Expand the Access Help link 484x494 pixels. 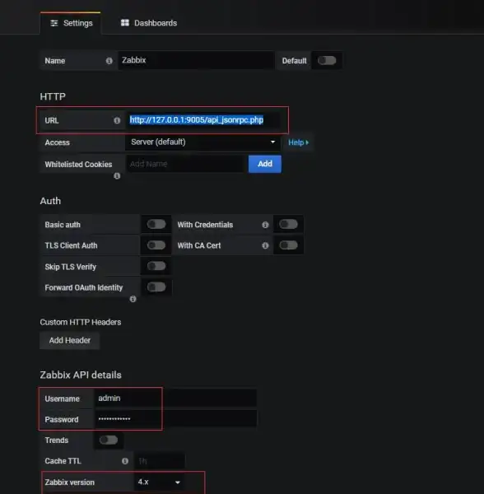(298, 142)
